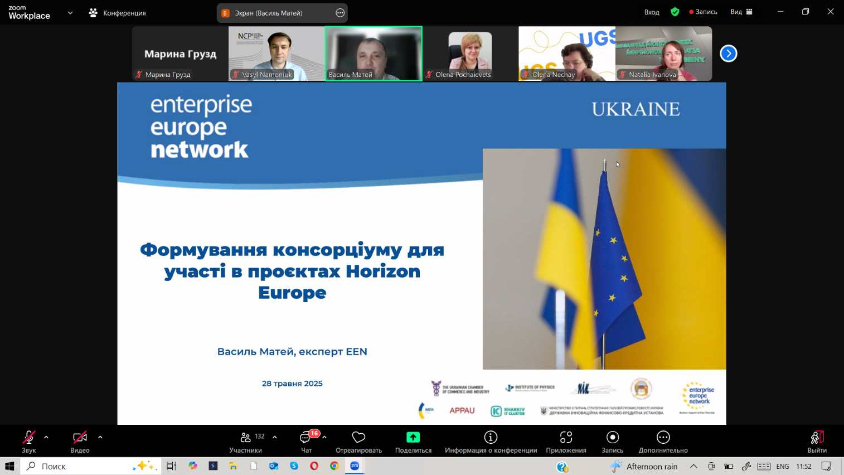This screenshot has width=844, height=475.
Task: Open the Zoom Workplace dropdown chevron
Action: (70, 12)
